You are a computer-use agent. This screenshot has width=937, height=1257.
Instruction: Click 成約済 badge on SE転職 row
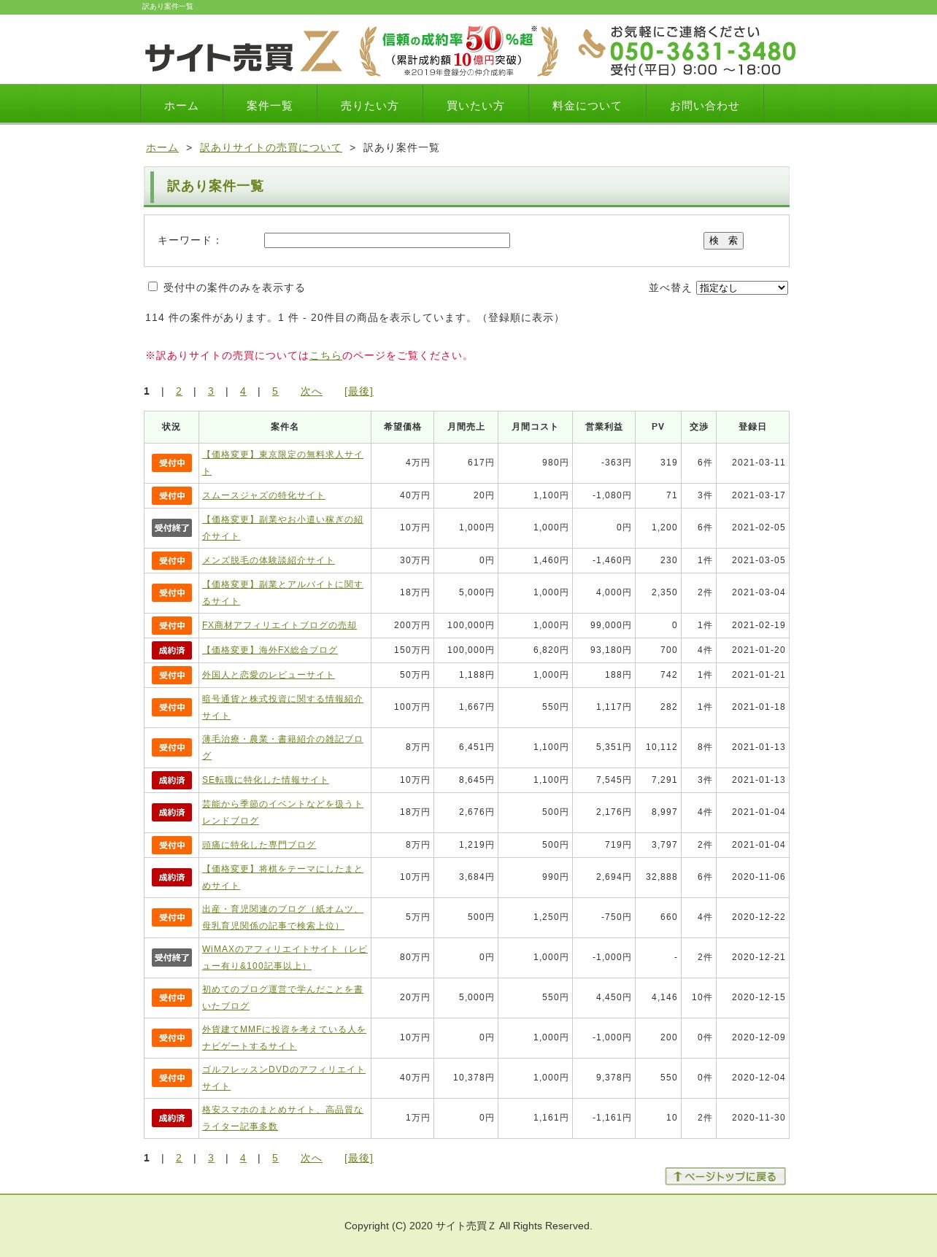171,781
